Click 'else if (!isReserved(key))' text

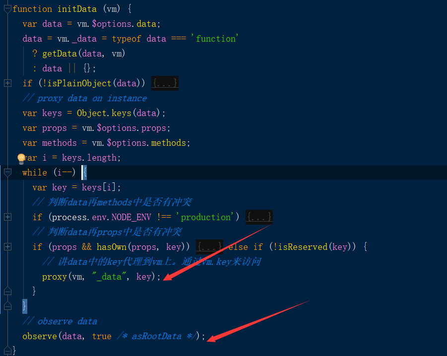click(x=292, y=246)
